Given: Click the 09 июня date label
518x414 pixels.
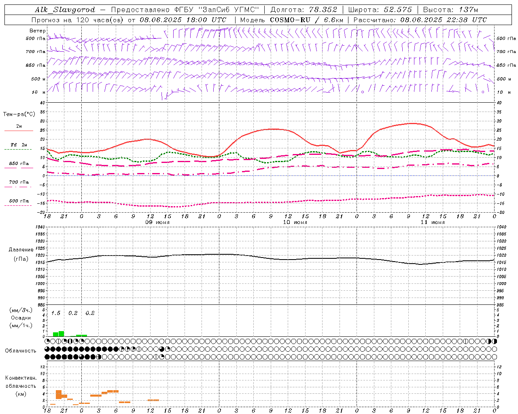Looking at the screenshot, I should pyautogui.click(x=157, y=222).
